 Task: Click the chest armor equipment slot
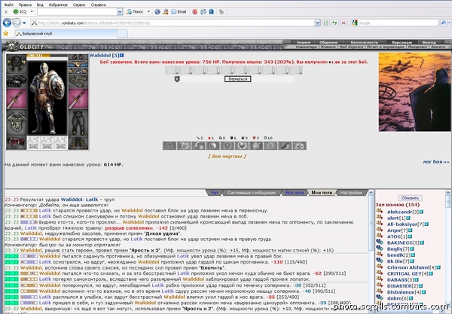(x=16, y=122)
